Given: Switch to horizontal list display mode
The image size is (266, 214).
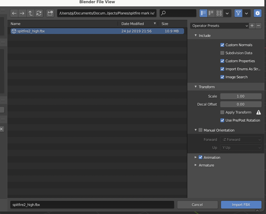Looking at the screenshot, I should [211, 13].
